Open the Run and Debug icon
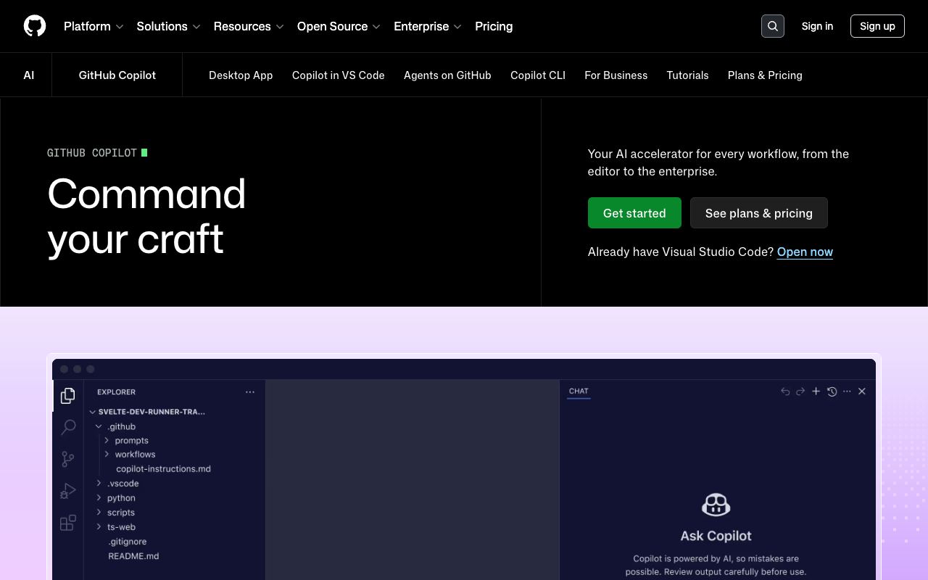Image resolution: width=928 pixels, height=580 pixels. (68, 491)
